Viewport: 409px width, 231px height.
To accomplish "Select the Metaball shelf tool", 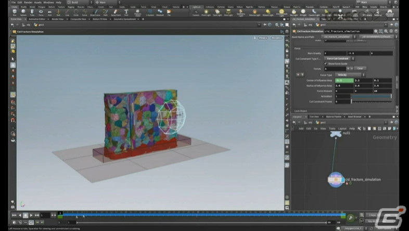I will [160, 12].
